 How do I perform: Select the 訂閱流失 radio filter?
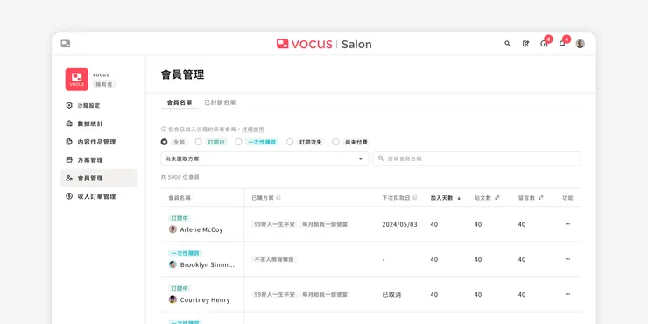pyautogui.click(x=290, y=142)
